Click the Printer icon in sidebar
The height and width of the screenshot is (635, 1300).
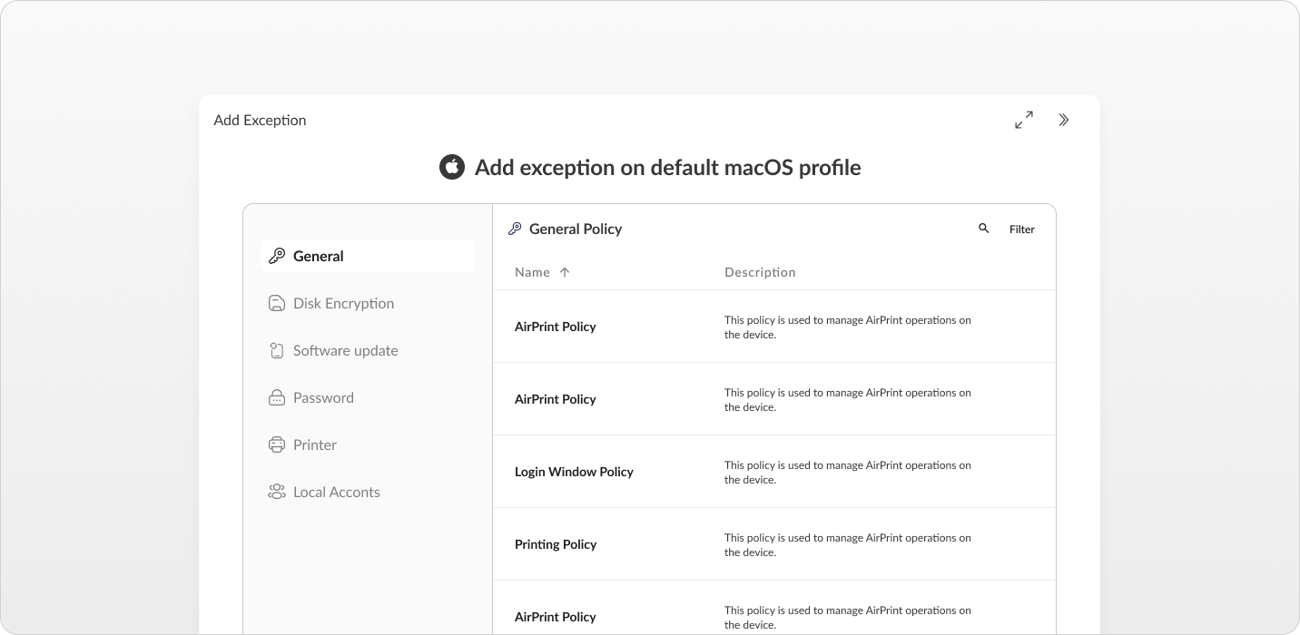point(277,444)
